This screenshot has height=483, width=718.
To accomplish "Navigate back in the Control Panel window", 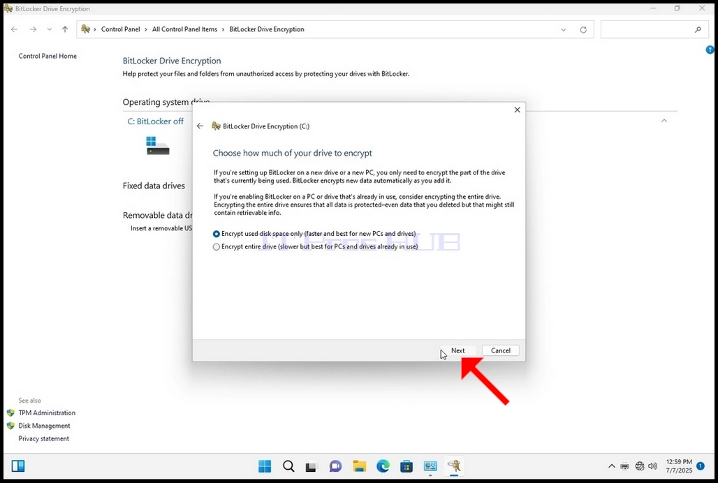I will (15, 29).
